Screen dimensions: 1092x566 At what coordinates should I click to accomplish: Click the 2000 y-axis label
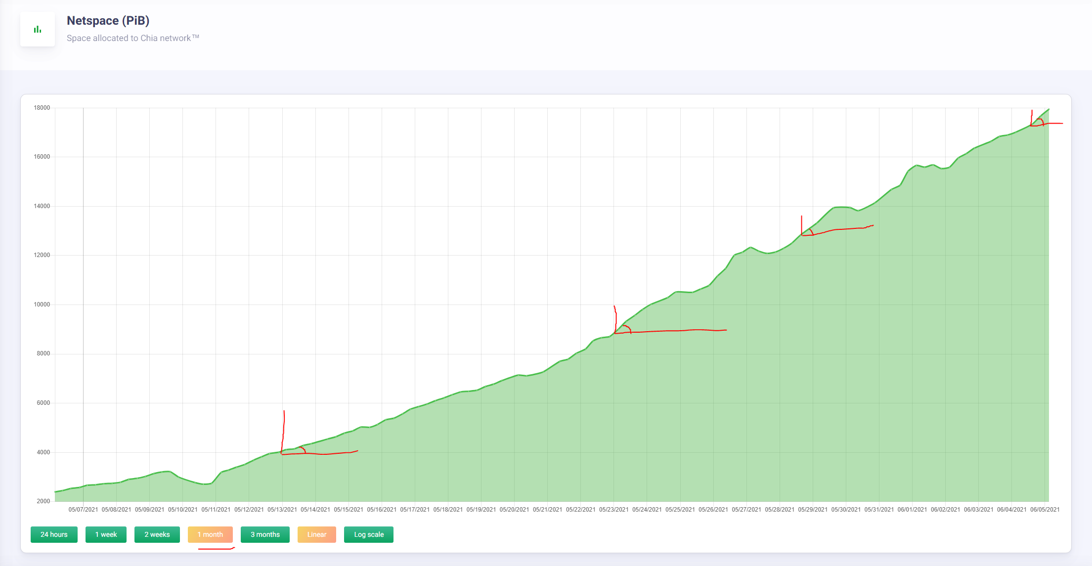click(43, 501)
